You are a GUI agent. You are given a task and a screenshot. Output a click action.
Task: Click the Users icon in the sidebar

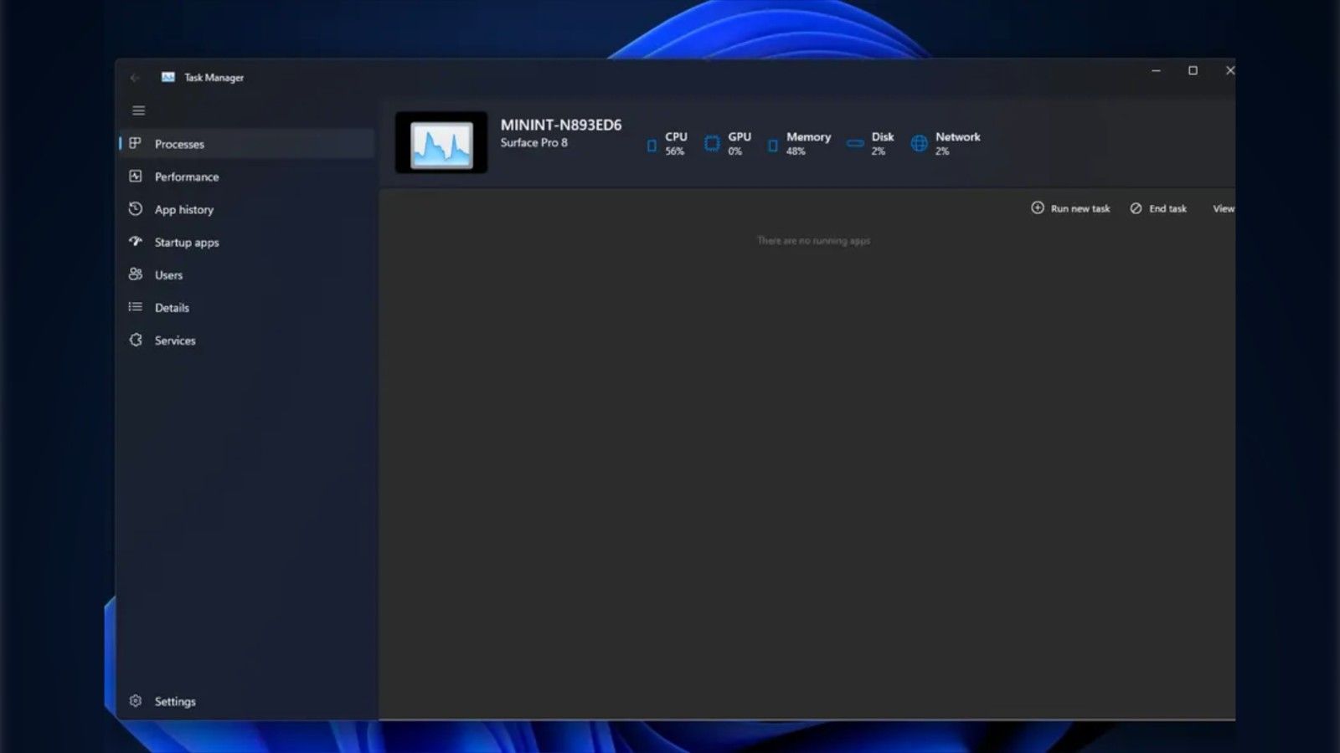[136, 274]
